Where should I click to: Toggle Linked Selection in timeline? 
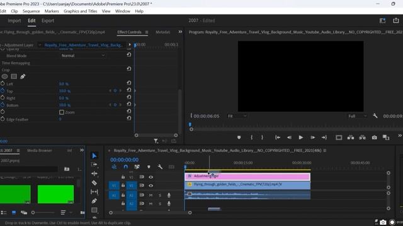tap(137, 167)
